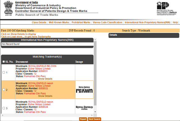Click application number 6059534
The height and width of the screenshot is (121, 180).
pyautogui.click(x=43, y=107)
